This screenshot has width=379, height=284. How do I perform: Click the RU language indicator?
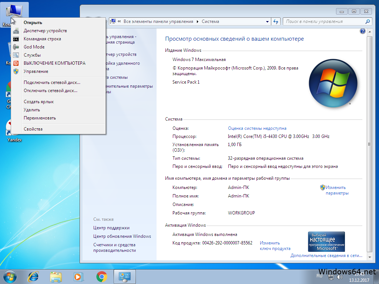coord(319,276)
